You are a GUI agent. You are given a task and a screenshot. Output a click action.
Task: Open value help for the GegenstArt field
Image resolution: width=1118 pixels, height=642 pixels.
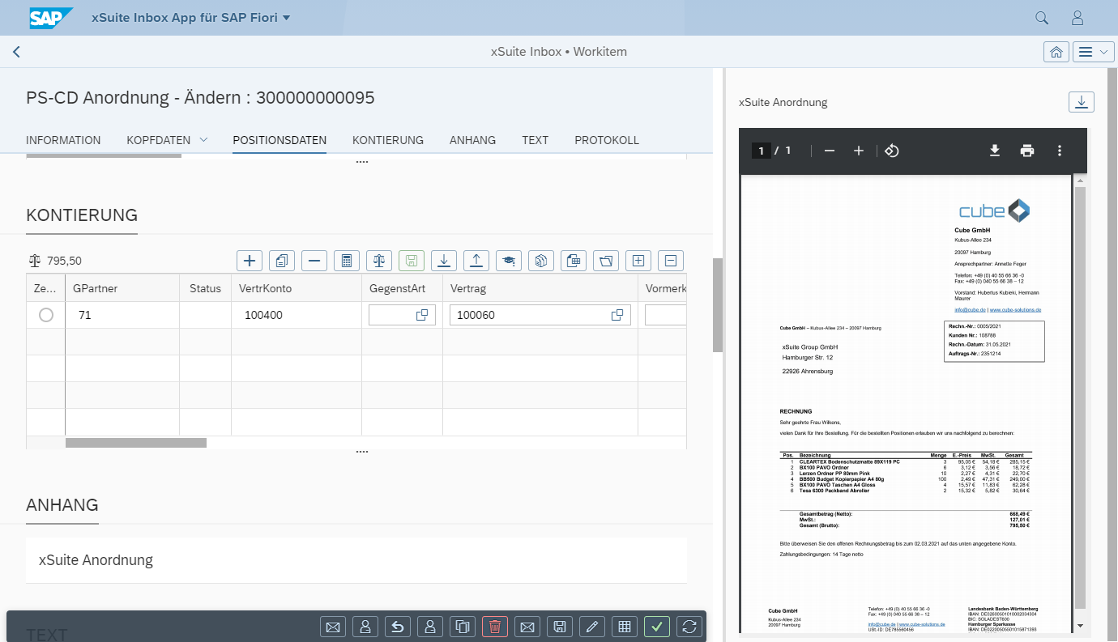pos(422,315)
